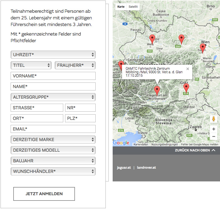Open the landrover.at link
Viewport: 220px width, 209px height.
point(146,168)
